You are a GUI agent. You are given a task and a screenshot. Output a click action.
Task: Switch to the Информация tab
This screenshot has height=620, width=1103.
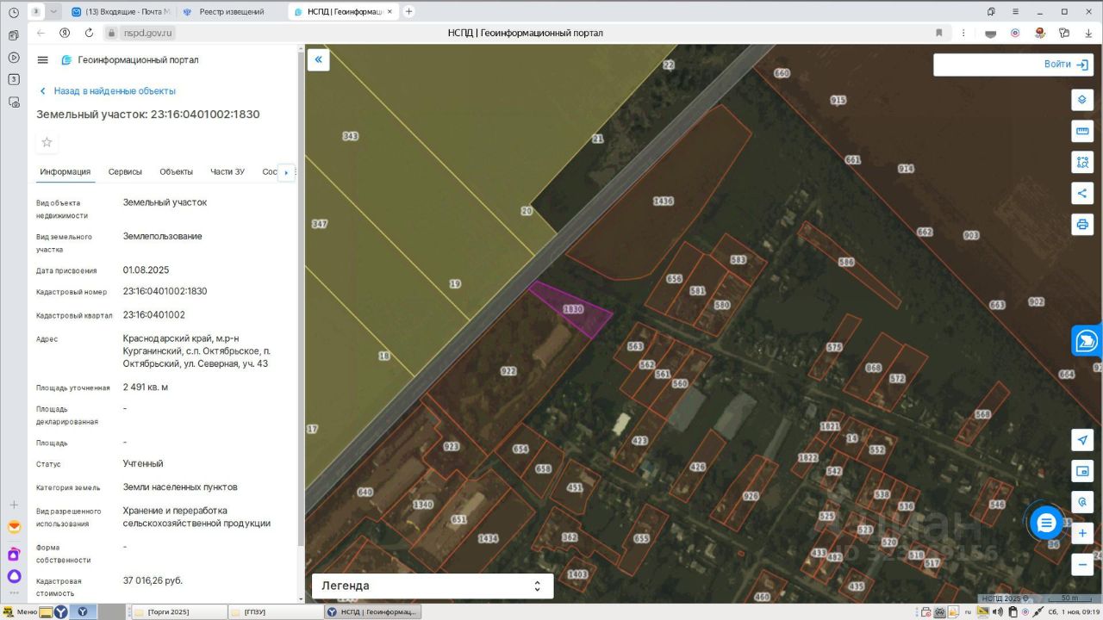tap(65, 172)
